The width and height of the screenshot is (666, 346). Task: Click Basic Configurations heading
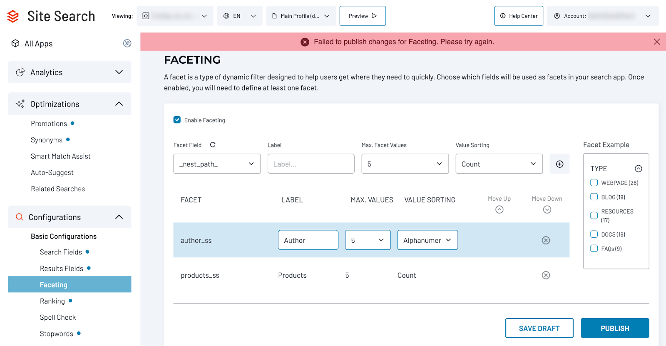pyautogui.click(x=64, y=236)
